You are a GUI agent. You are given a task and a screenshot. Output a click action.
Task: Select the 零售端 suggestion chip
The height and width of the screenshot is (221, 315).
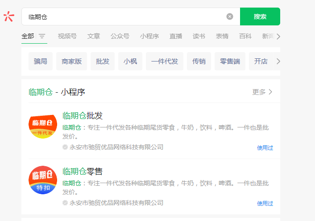click(x=230, y=61)
